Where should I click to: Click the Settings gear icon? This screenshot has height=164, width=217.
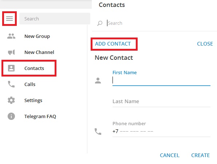11,100
